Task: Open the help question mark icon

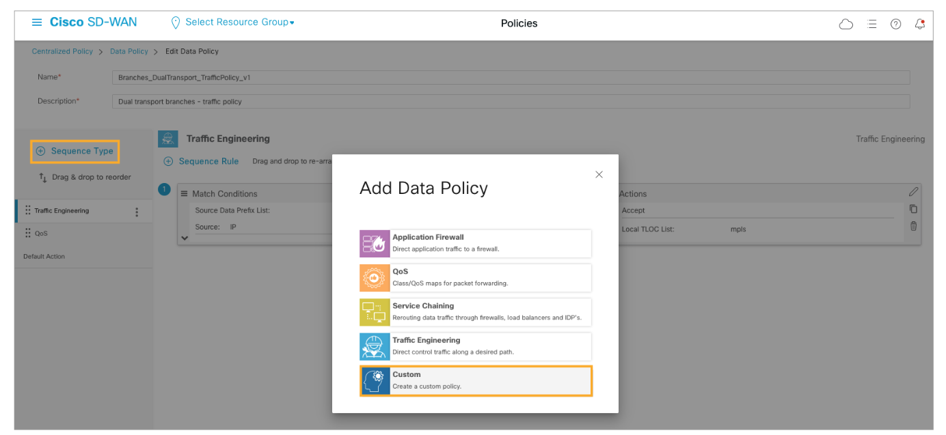Action: click(895, 24)
